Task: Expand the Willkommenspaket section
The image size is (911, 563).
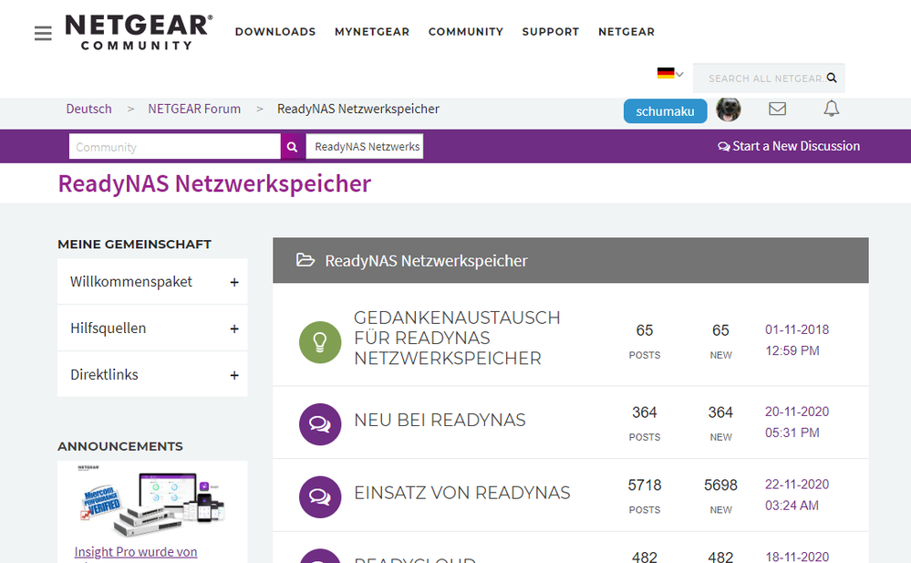Action: (235, 281)
